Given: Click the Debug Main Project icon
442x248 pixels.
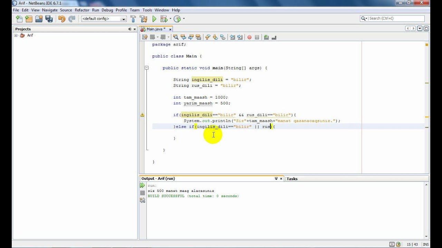Looking at the screenshot, I should [x=164, y=19].
